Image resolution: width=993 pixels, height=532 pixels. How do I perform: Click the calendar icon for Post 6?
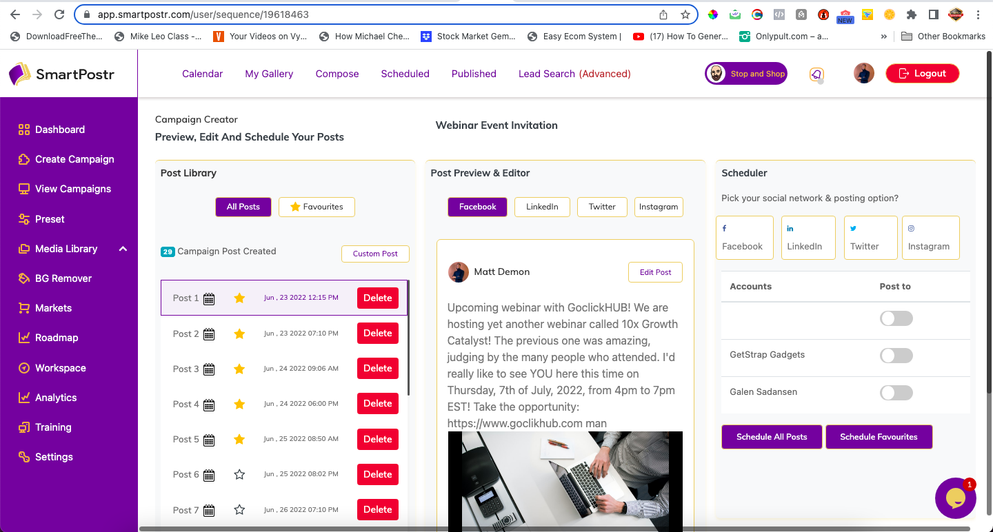[209, 475]
